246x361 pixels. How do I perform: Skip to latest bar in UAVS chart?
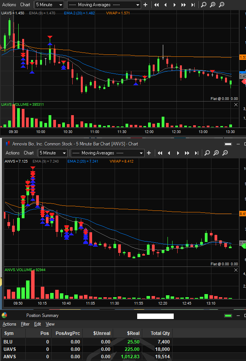[193, 5]
